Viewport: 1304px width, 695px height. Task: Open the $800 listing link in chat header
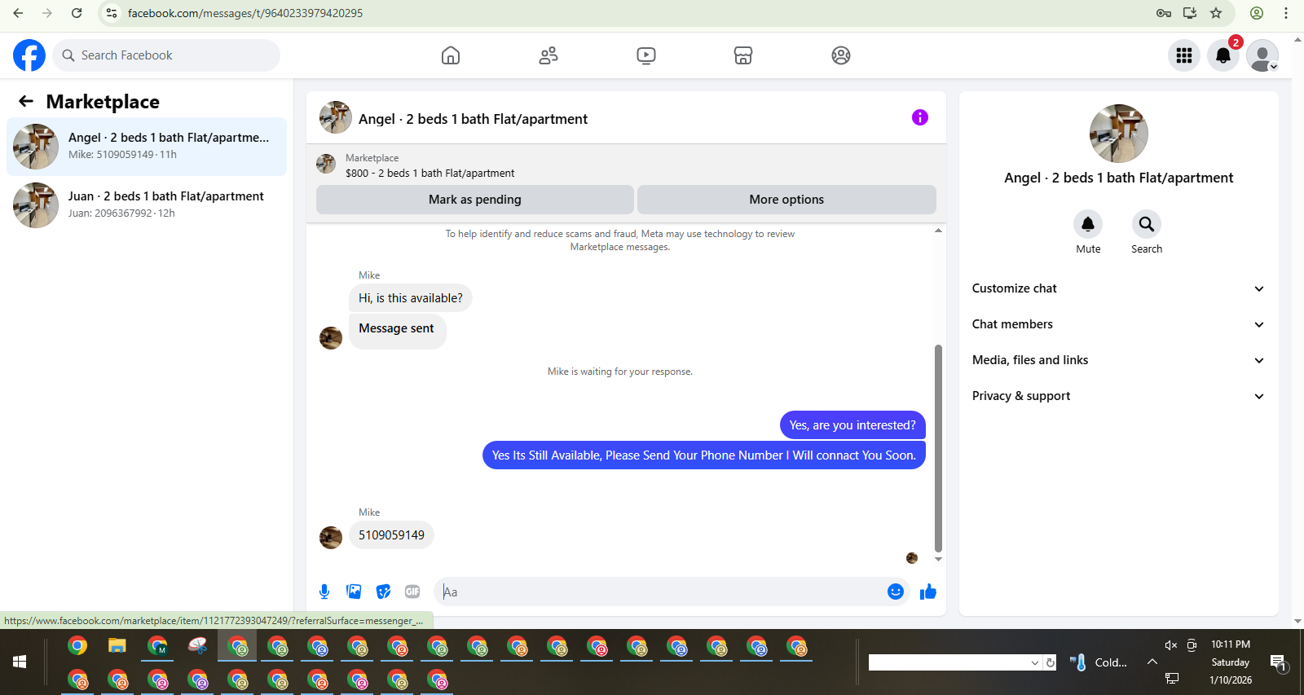point(430,173)
